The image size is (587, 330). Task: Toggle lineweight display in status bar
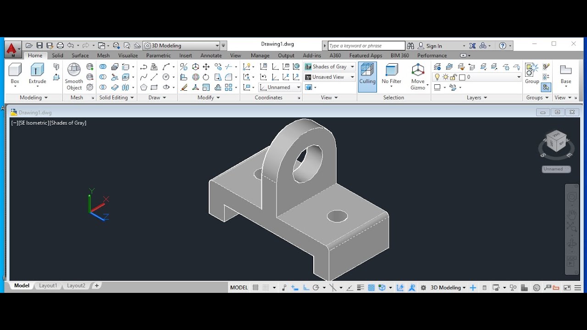click(361, 288)
